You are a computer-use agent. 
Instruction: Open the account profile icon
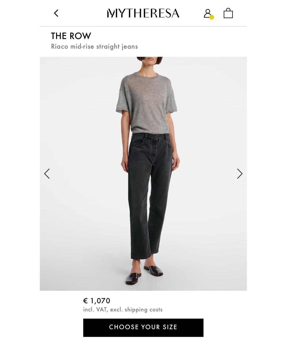207,13
